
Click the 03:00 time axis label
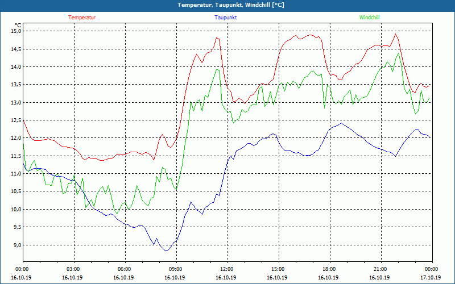[75, 269]
